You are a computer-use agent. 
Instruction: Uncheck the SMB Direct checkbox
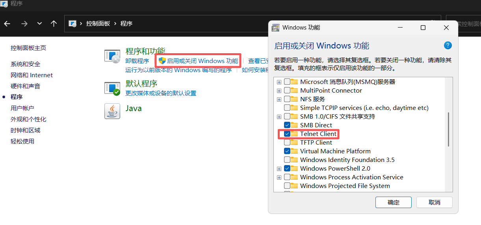287,125
